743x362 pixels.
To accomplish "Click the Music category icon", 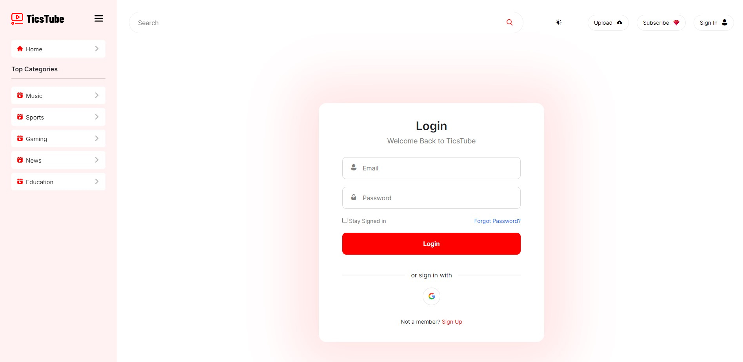I will pos(20,95).
